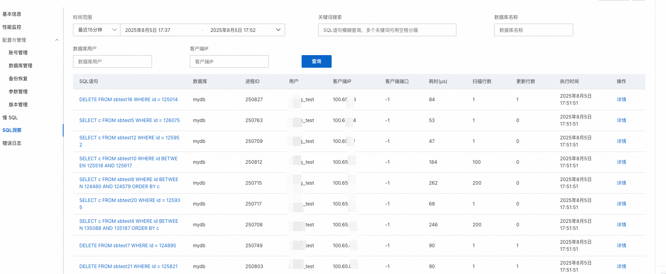Viewport: 666px width, 274px height.
Task: Click the end time 2025年8月5日 17:52 field
Action: point(233,30)
